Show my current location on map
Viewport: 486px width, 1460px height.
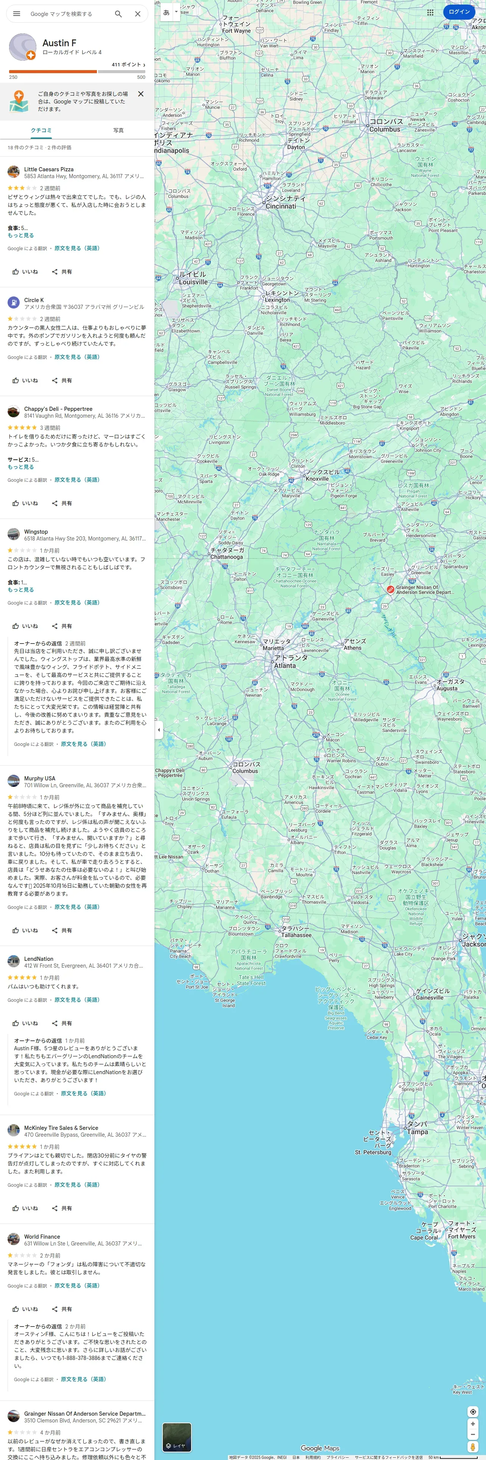coord(473,1412)
